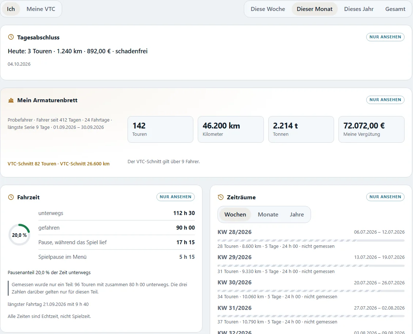Image resolution: width=413 pixels, height=334 pixels.
Task: Click 'längster Fahrtag 21.09.2026 mit 9 h 40'
Action: point(48,304)
